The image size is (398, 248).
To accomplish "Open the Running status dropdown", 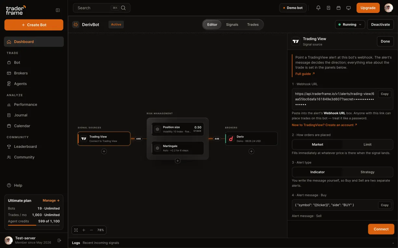I will 350,24.
